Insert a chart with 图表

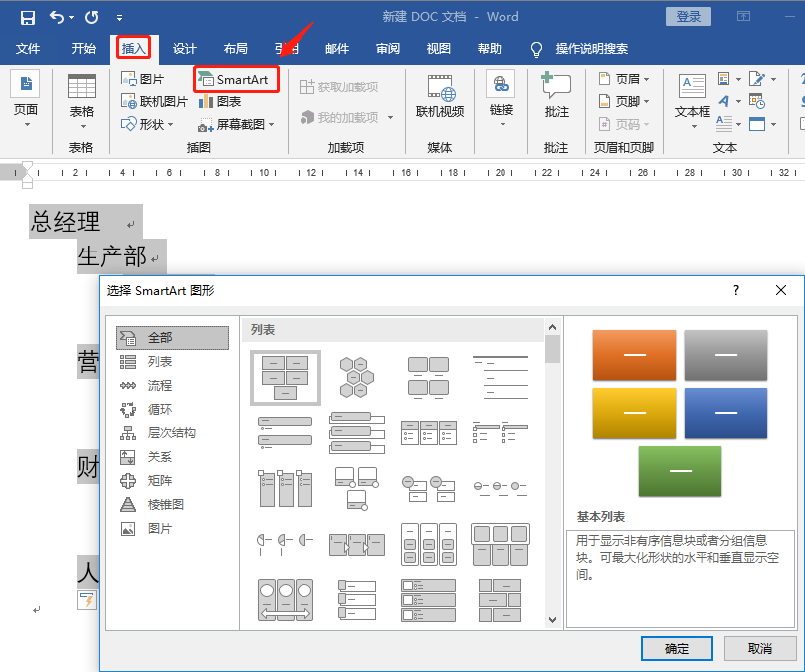pyautogui.click(x=220, y=101)
